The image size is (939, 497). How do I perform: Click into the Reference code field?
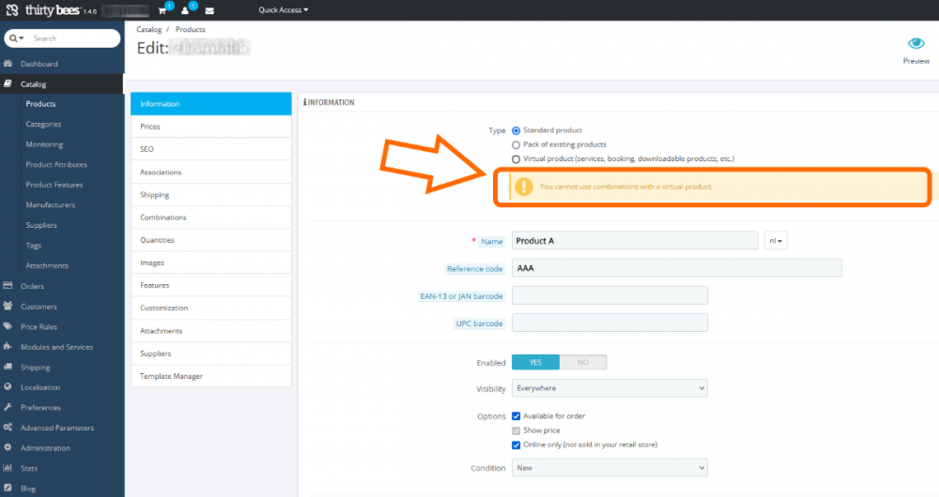[676, 269]
